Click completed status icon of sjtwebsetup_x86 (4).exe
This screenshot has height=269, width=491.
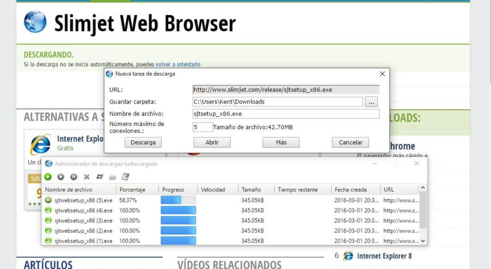point(48,210)
